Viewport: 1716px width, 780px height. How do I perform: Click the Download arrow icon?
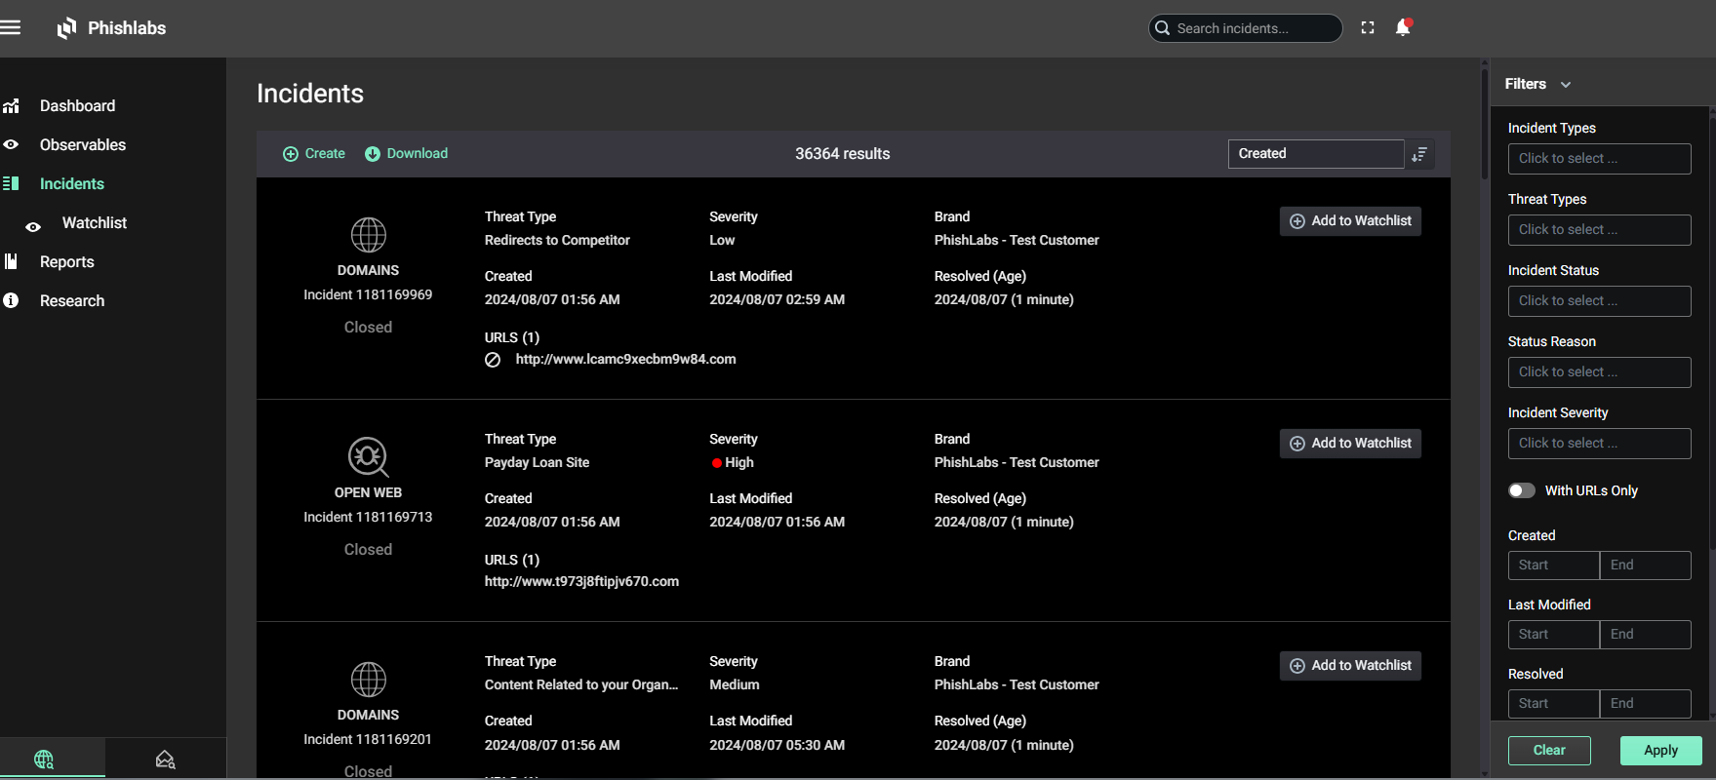373,154
